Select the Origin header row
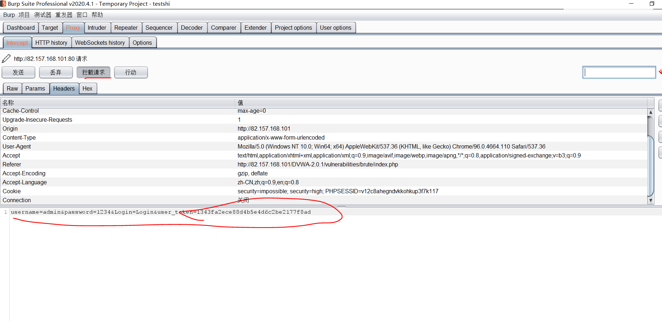 point(323,128)
